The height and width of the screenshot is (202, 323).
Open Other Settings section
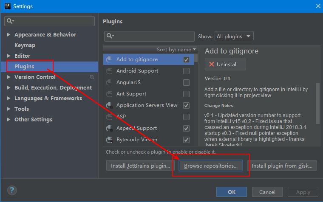(34, 120)
